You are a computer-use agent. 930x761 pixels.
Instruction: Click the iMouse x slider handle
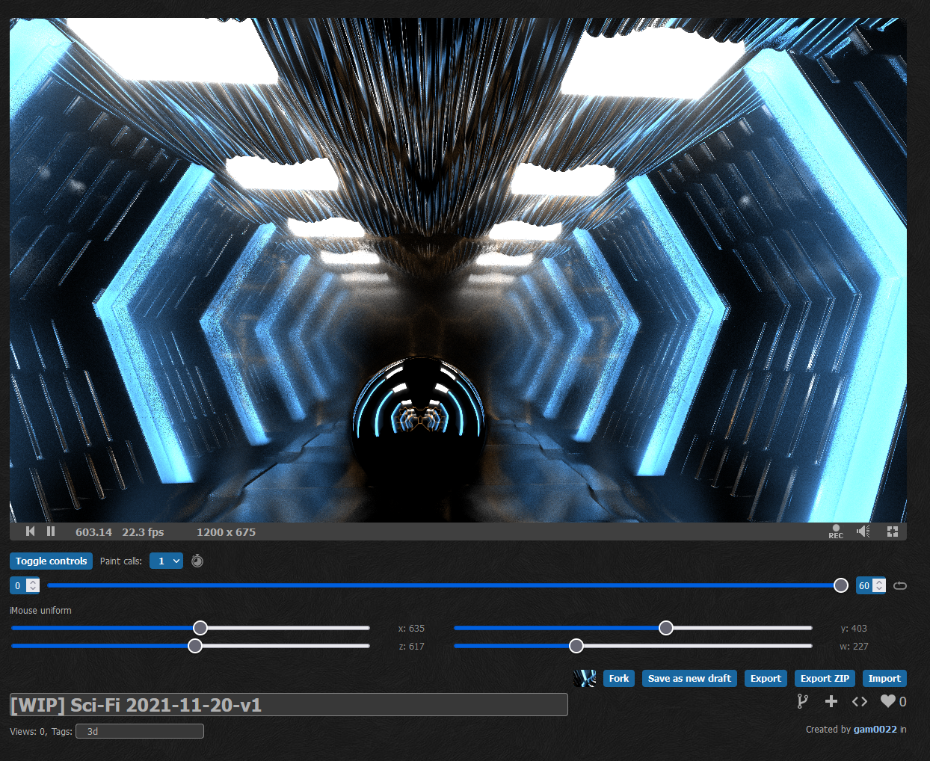(x=200, y=628)
